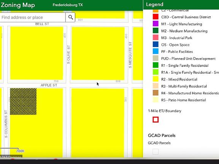Click the pink M3 Industrial Park swatch
Screen dimensions: 219x164
[156, 38]
